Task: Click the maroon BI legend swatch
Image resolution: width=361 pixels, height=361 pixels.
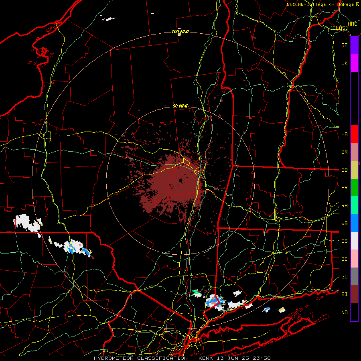Action: coord(354,294)
